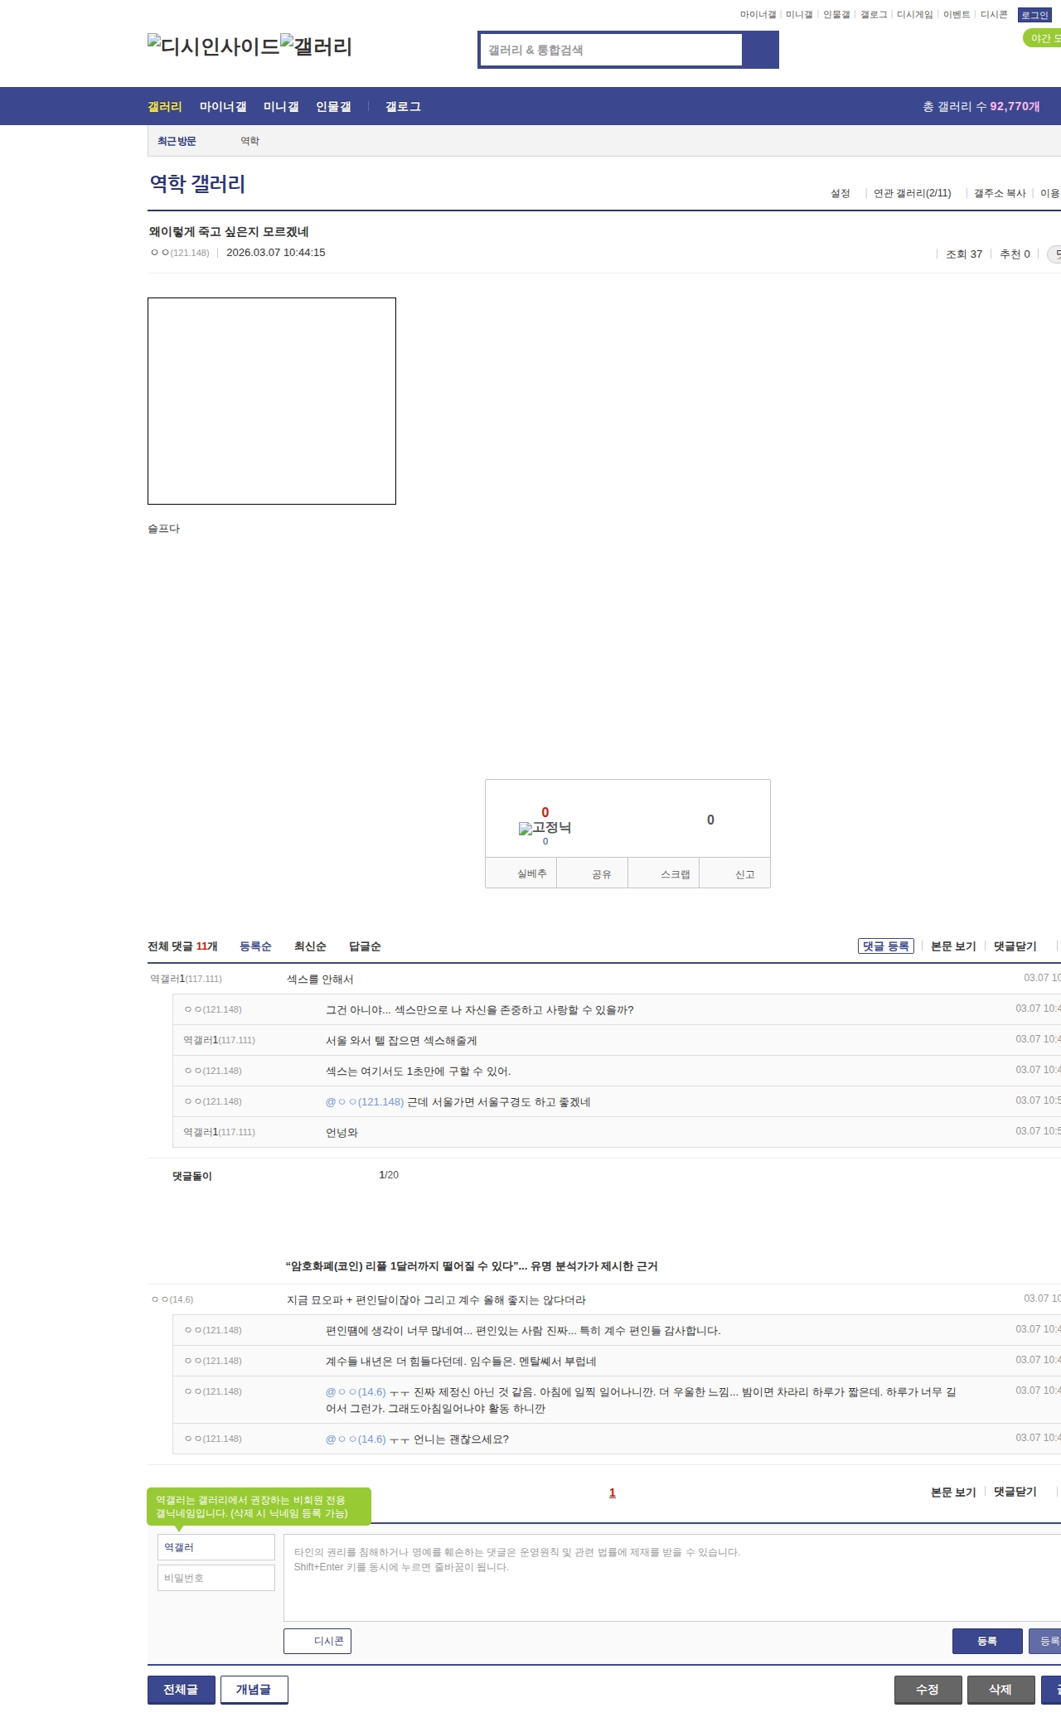Select 갤러리 tab in the blue navigation bar
The image size is (1061, 1727).
pyautogui.click(x=165, y=106)
